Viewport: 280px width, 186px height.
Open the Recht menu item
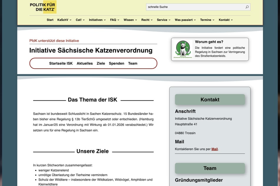point(145,20)
